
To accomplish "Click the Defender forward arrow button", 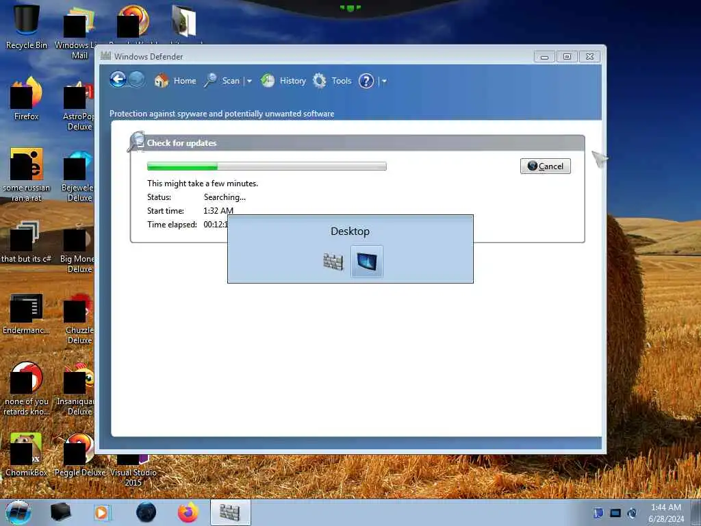I will (x=137, y=80).
